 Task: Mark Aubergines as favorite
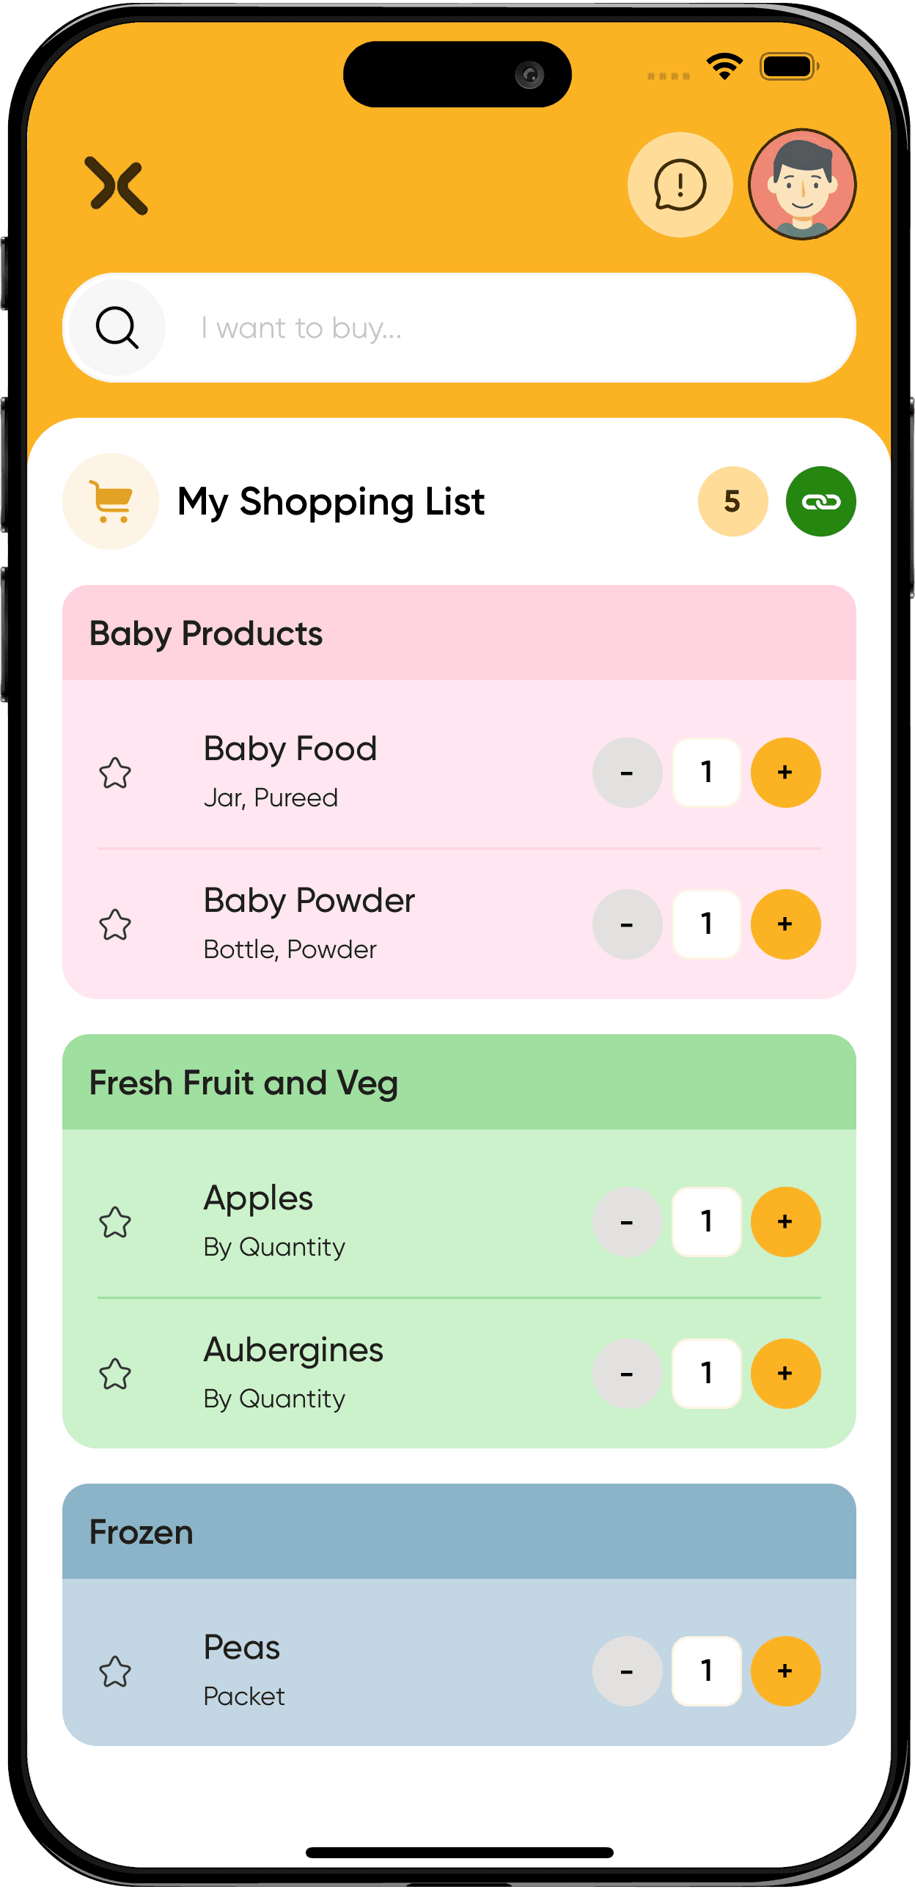pos(115,1374)
